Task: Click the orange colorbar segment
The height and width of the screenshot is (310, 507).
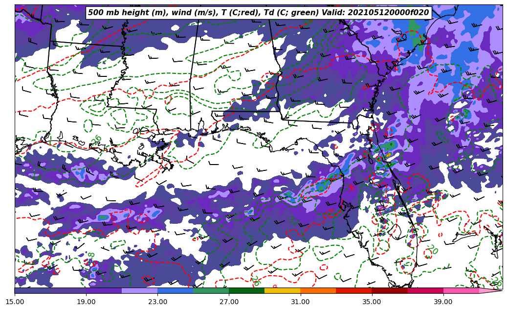Action: (318, 290)
